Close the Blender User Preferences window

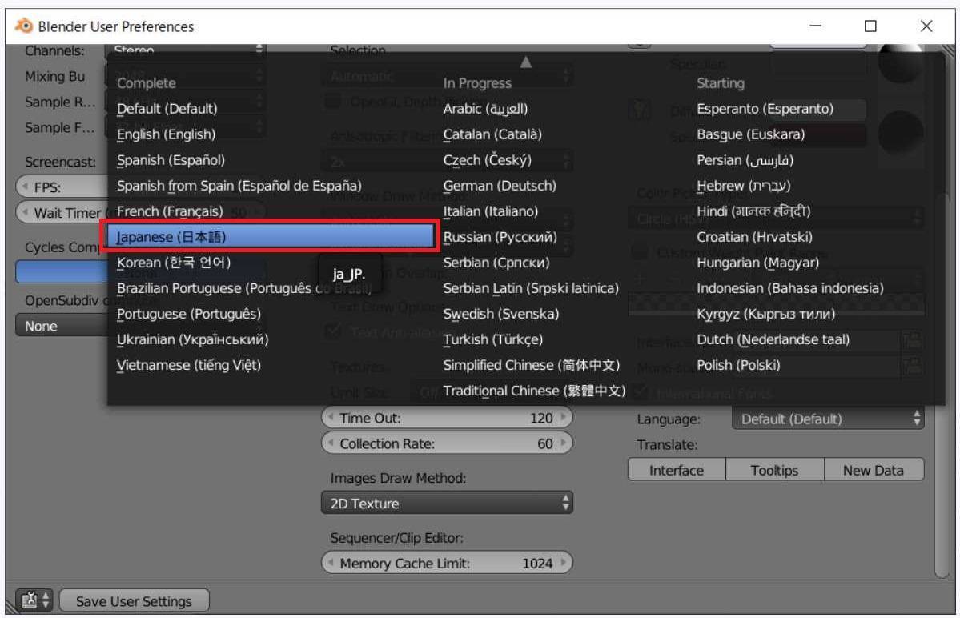click(926, 26)
